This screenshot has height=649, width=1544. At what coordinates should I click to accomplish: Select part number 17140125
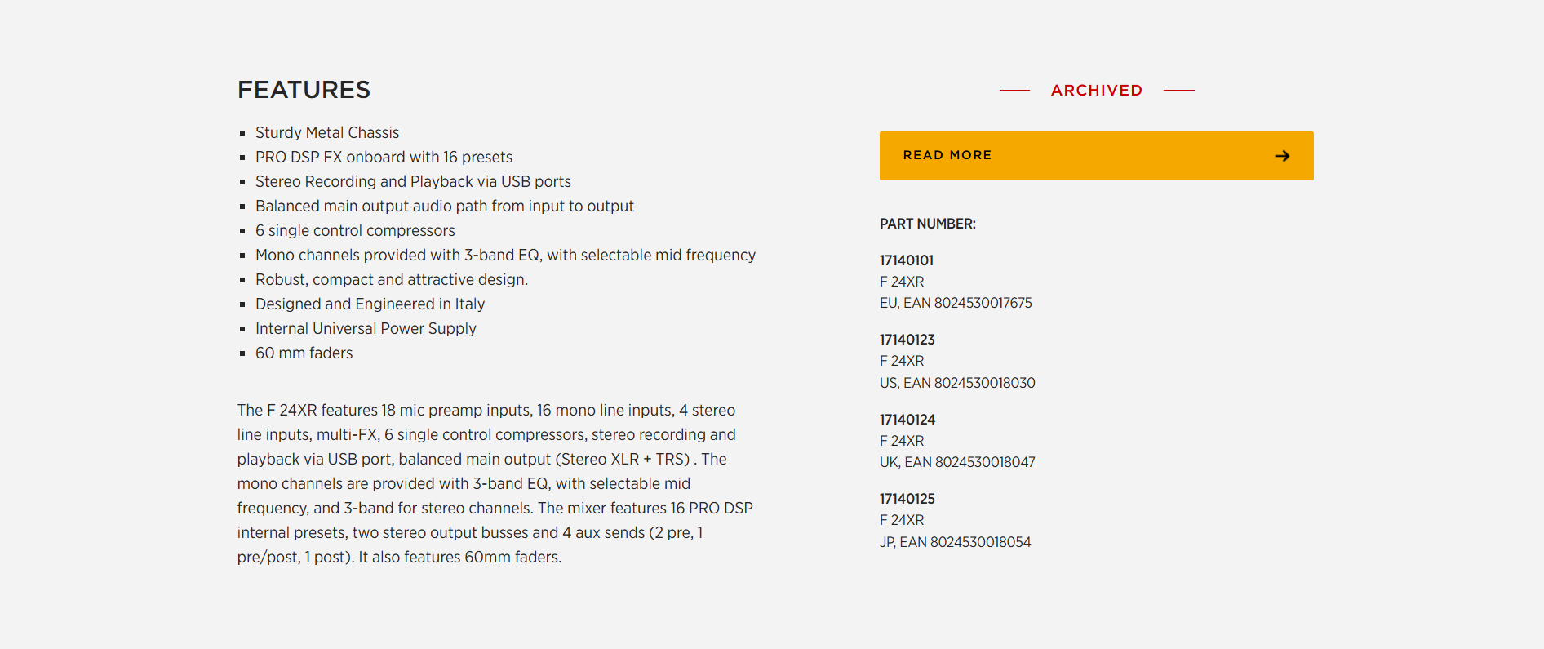tap(907, 499)
